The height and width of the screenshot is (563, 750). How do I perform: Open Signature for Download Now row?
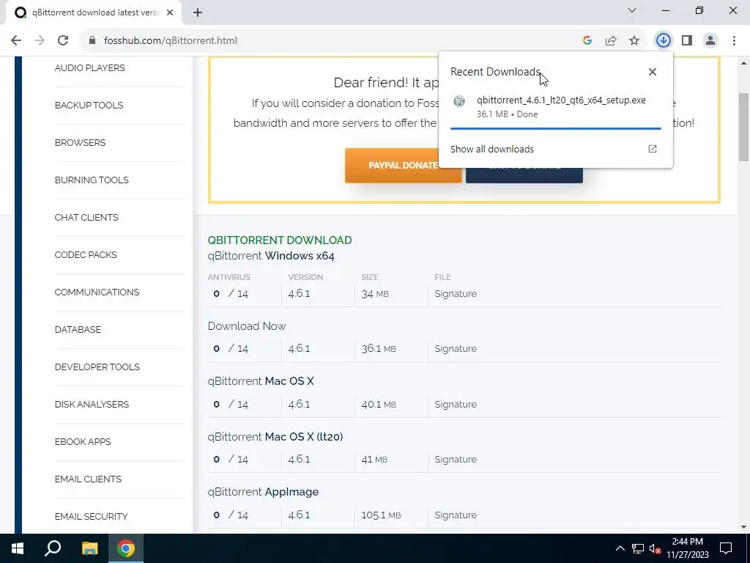[456, 348]
